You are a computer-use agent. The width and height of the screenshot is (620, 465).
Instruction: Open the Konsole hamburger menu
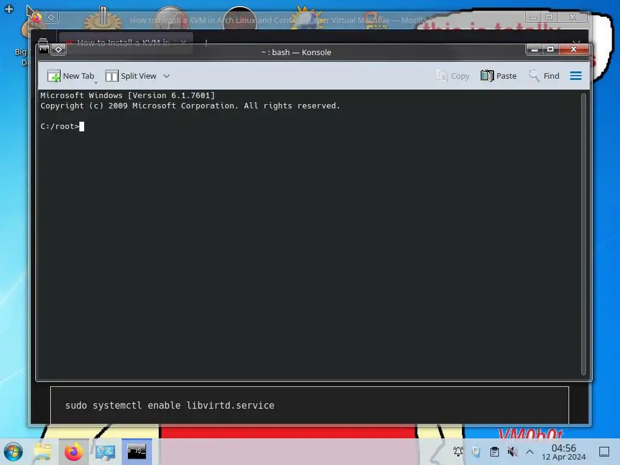(576, 76)
